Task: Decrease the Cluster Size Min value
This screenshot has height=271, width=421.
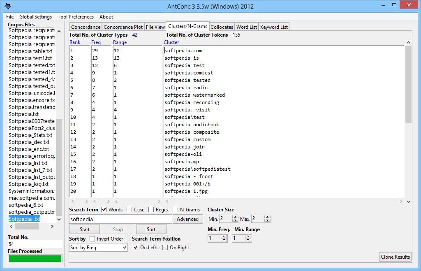Action: click(236, 220)
